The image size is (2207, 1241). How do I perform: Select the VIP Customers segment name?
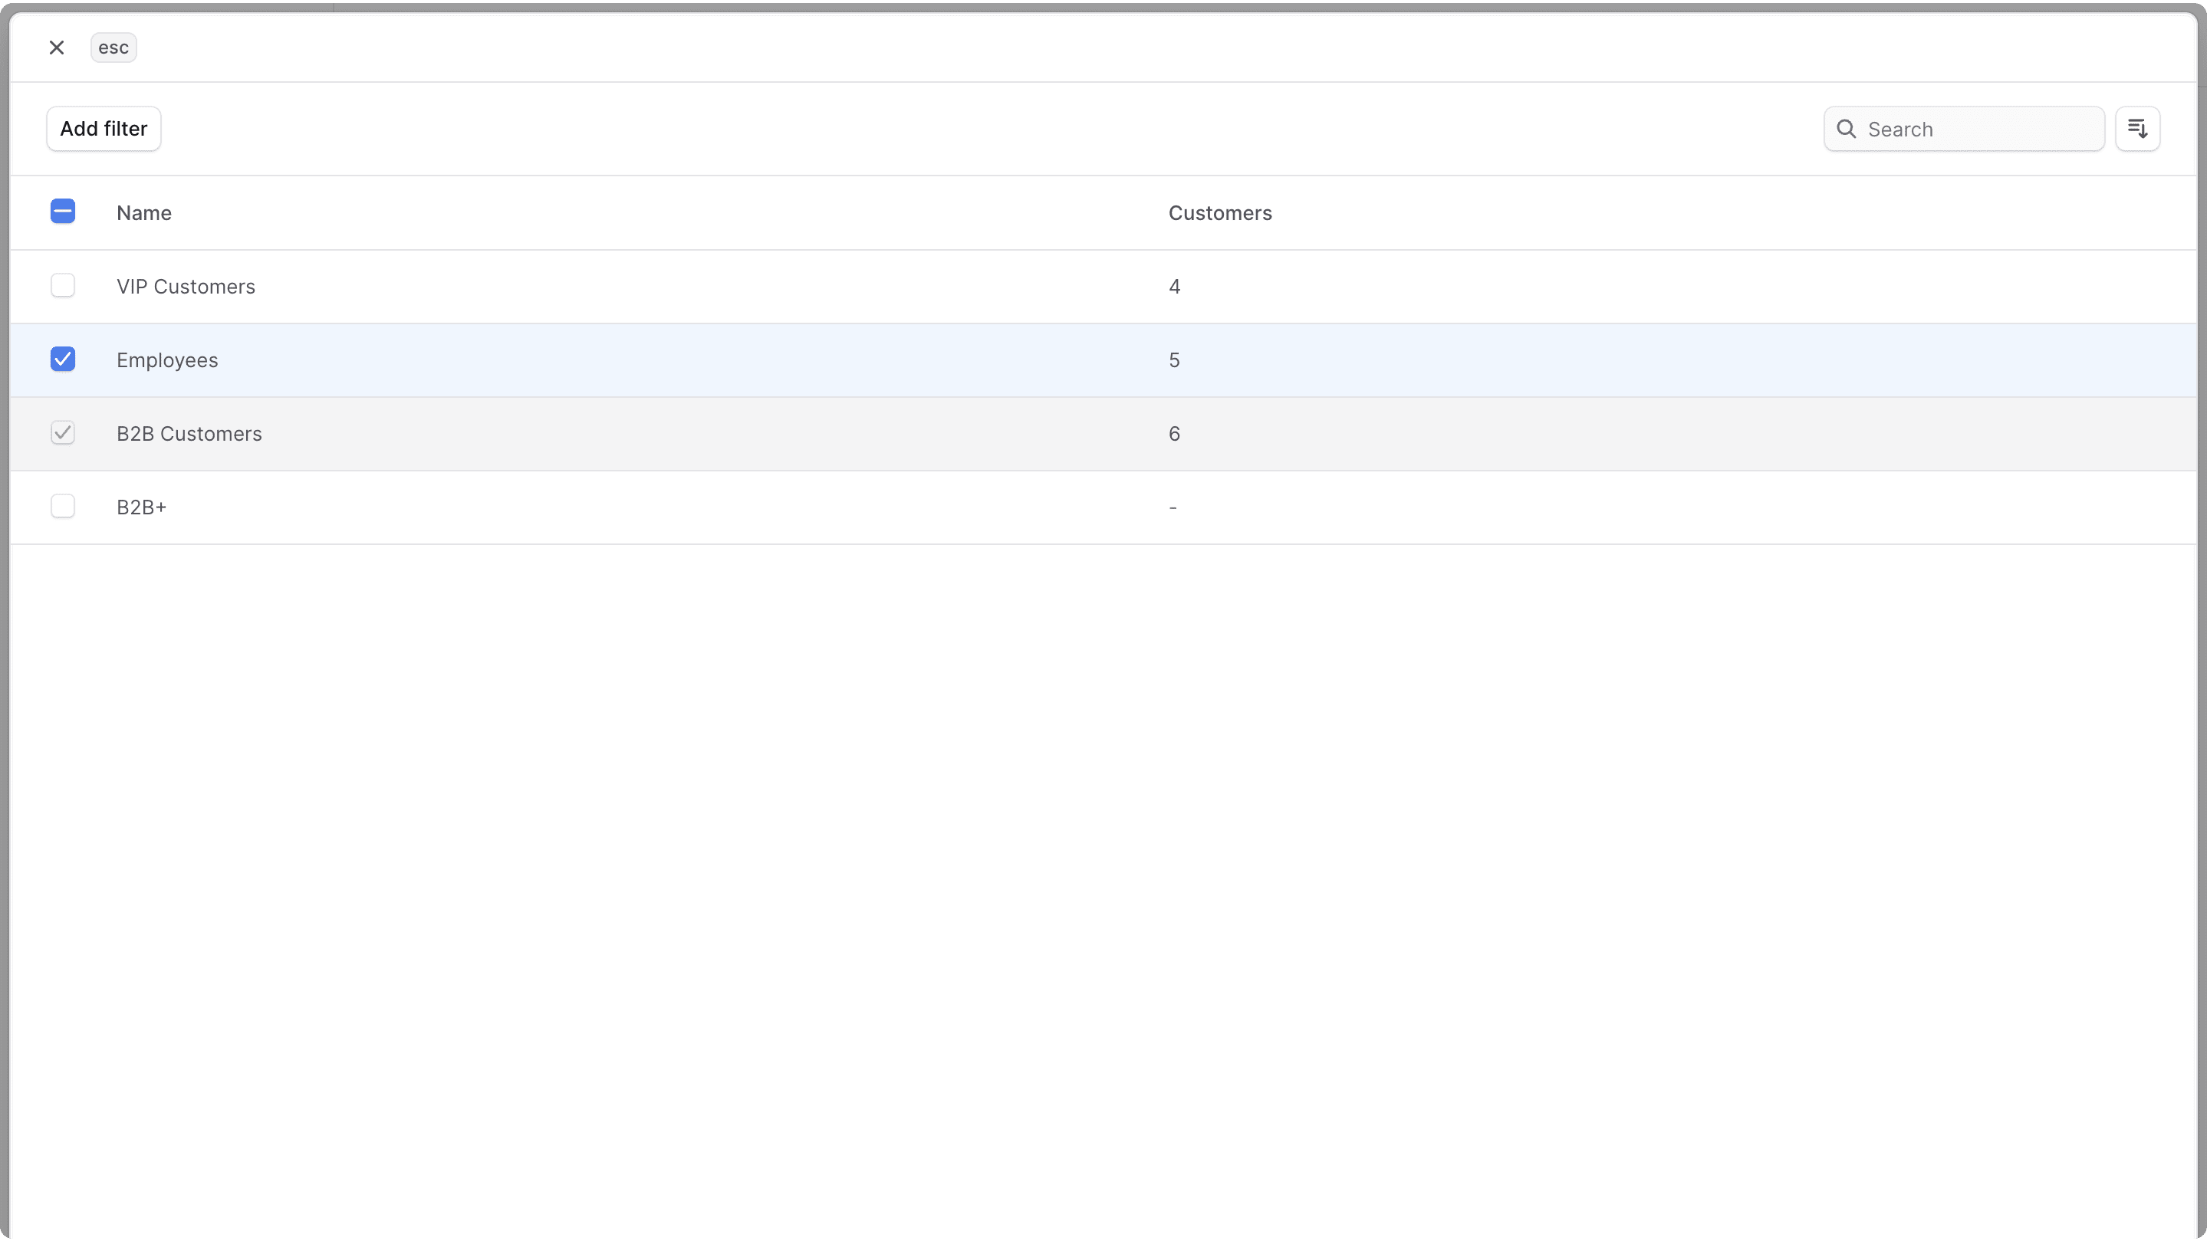click(x=186, y=286)
